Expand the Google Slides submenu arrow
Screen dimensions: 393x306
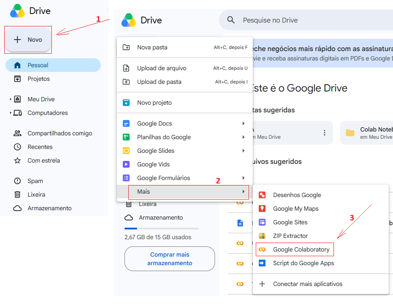pyautogui.click(x=243, y=151)
